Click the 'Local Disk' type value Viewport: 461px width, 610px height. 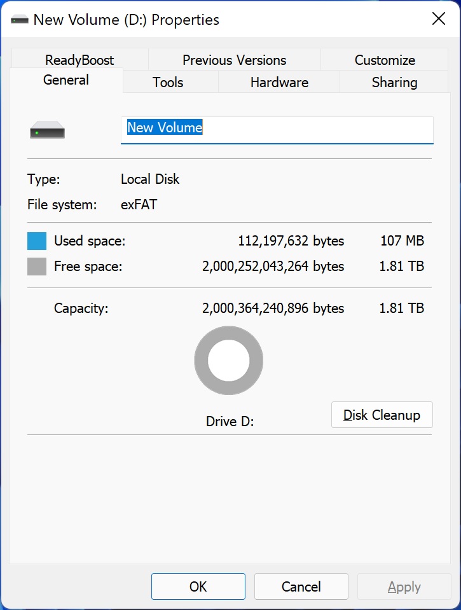coord(150,179)
